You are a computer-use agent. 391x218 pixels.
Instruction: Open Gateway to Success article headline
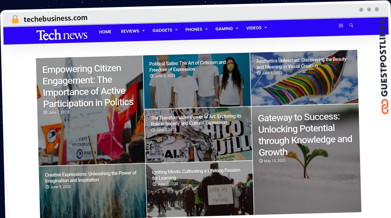[x=305, y=134]
